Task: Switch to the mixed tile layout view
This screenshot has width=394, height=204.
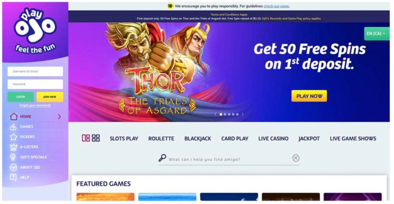Action: tap(86, 138)
